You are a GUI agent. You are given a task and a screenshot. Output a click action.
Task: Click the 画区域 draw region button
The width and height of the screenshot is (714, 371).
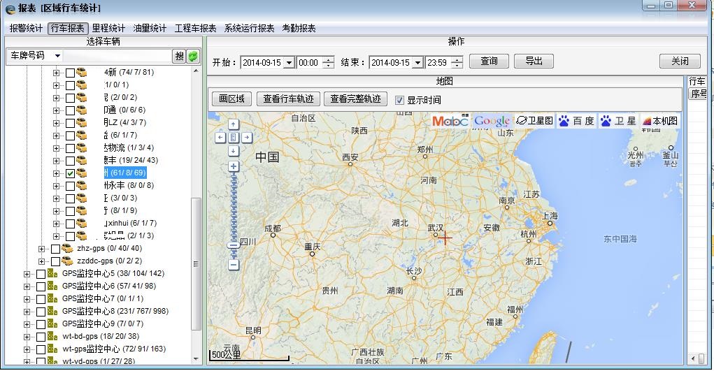(x=231, y=99)
